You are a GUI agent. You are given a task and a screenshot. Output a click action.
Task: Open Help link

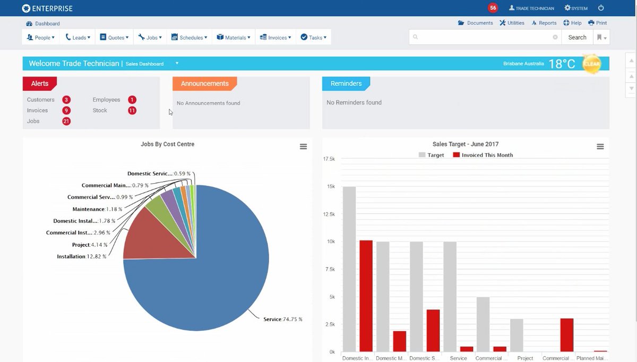(572, 23)
